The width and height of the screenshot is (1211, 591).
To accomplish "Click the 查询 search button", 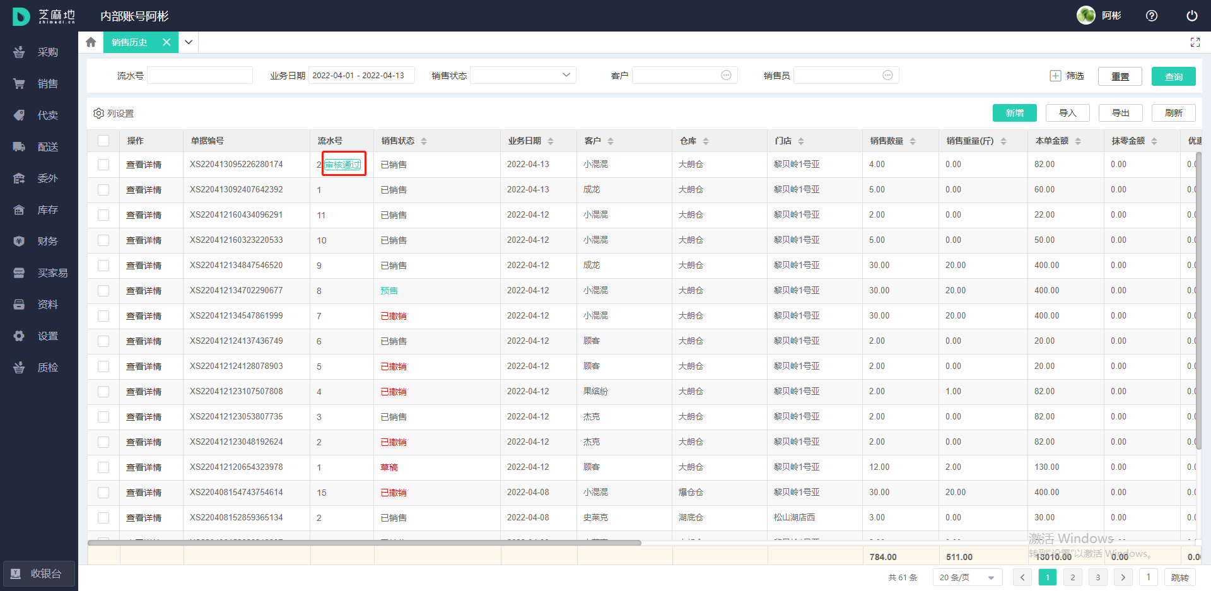I will [x=1173, y=76].
